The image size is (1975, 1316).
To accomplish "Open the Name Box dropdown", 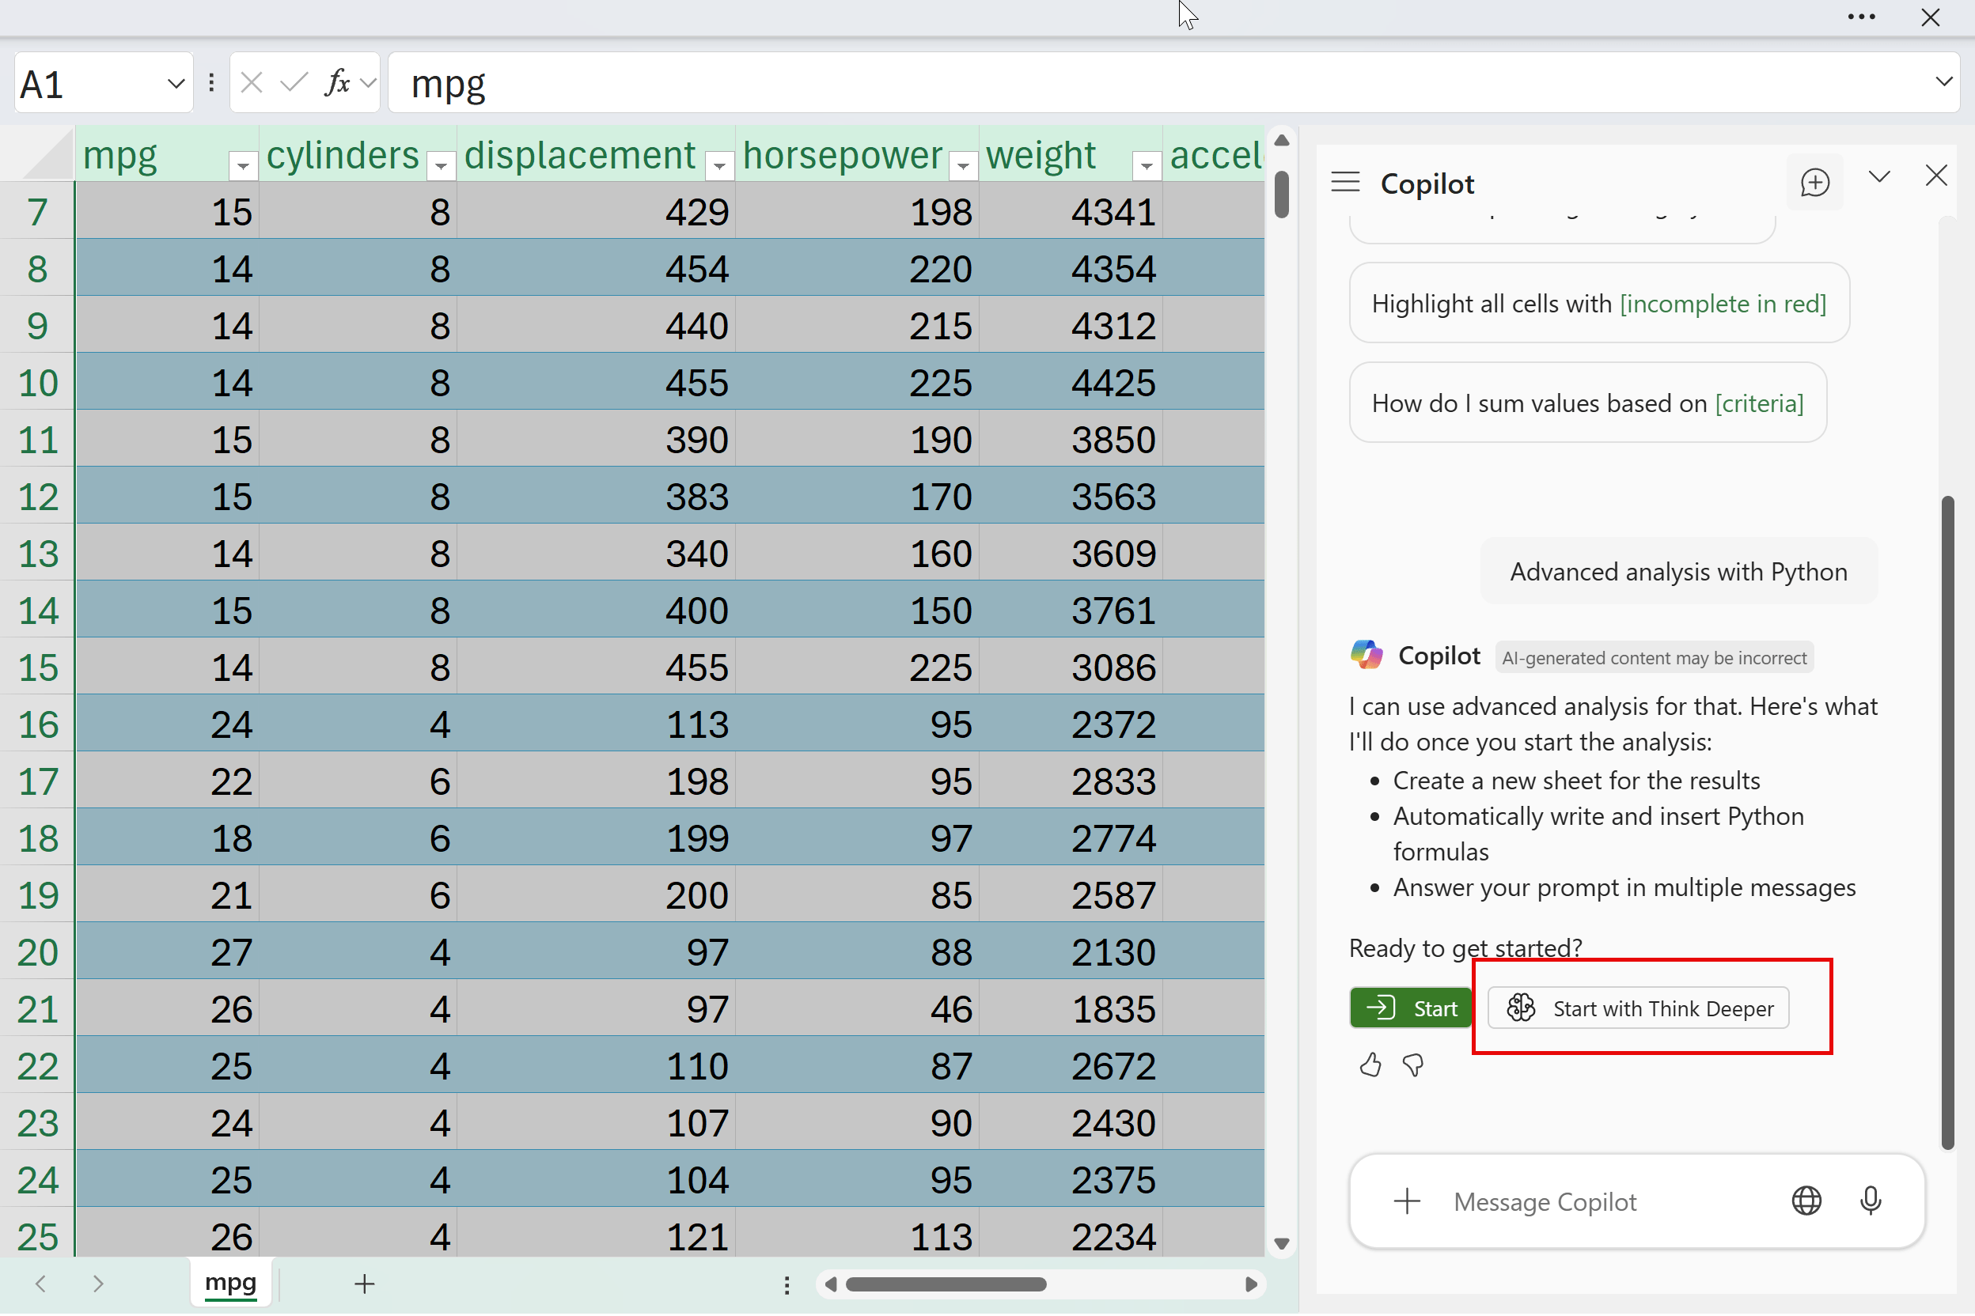I will point(176,84).
